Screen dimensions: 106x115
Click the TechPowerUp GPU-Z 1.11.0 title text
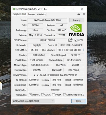coord(32,9)
